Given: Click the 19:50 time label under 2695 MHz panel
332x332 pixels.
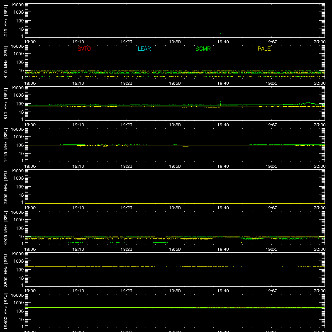Looking at the screenshot, I should coord(271,208).
